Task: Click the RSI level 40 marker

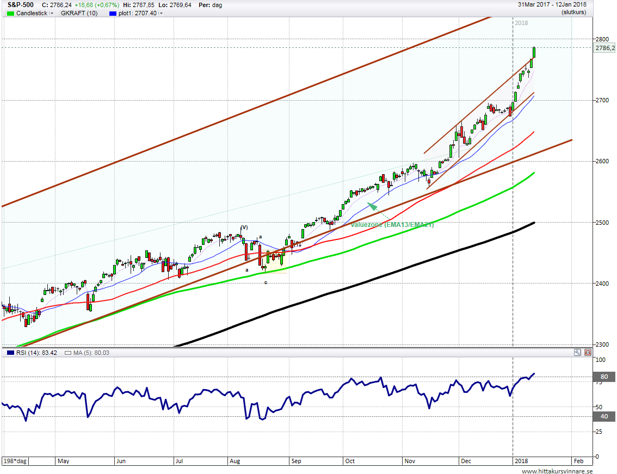Action: (604, 416)
